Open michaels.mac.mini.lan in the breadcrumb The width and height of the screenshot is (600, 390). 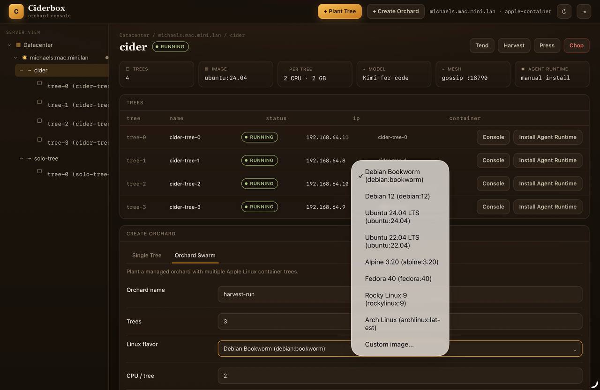[189, 35]
